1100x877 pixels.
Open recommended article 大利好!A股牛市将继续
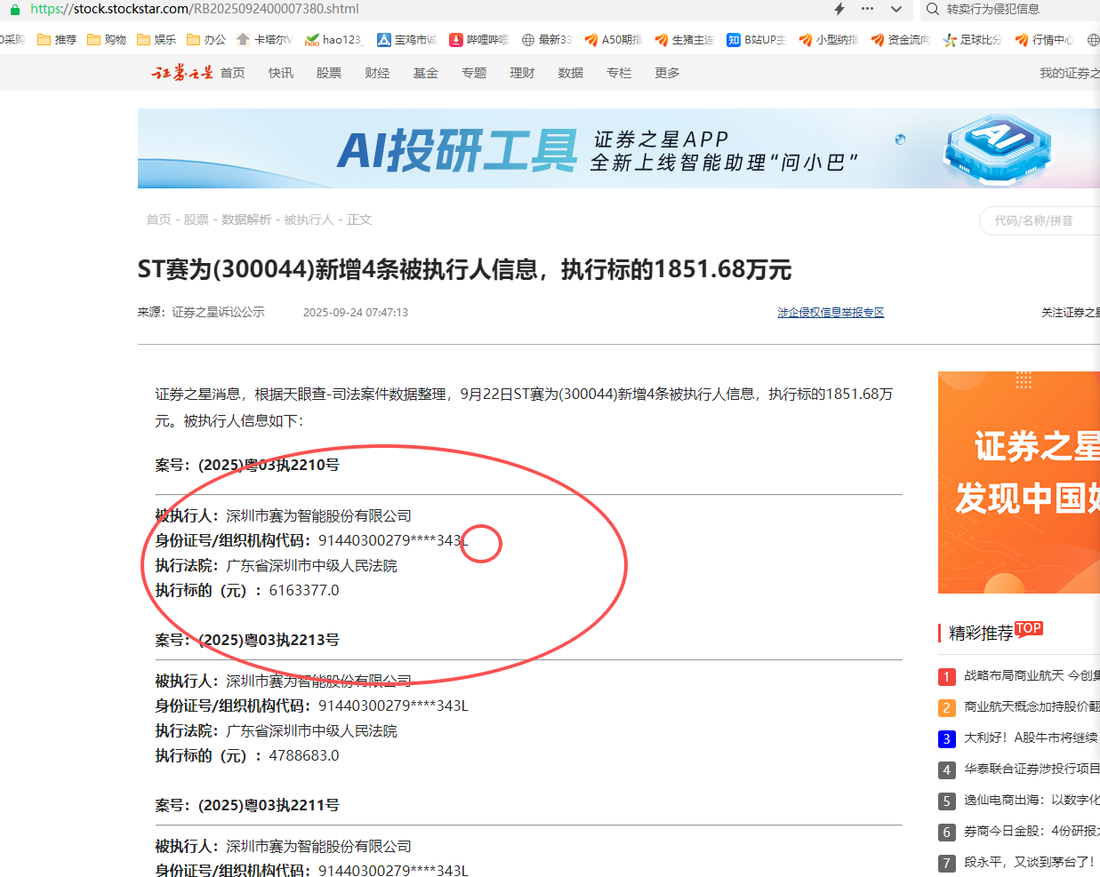[x=1032, y=738]
